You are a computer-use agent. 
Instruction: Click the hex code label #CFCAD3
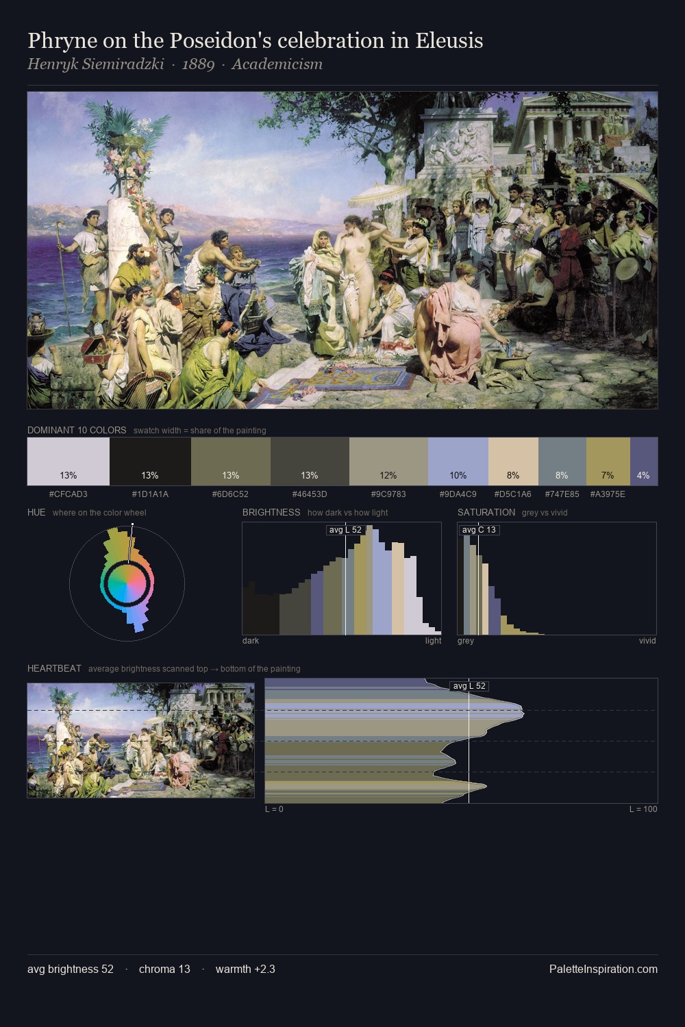[x=68, y=494]
